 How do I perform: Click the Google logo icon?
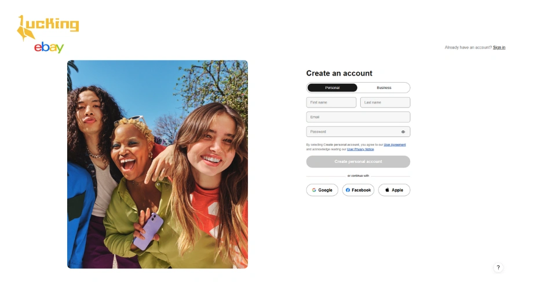click(314, 190)
